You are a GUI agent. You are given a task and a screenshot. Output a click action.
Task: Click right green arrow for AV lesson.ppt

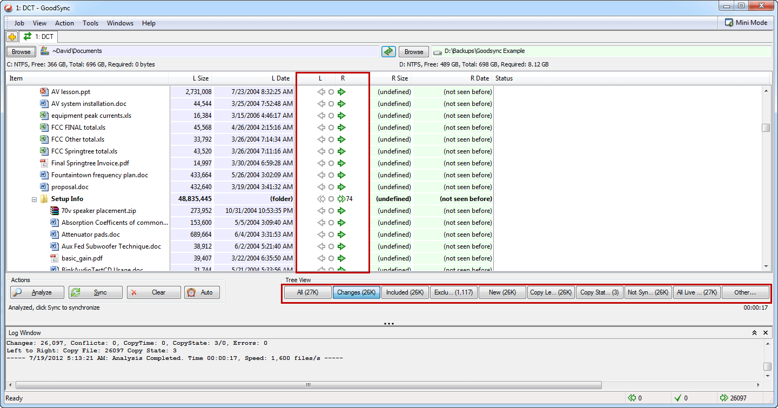[341, 92]
